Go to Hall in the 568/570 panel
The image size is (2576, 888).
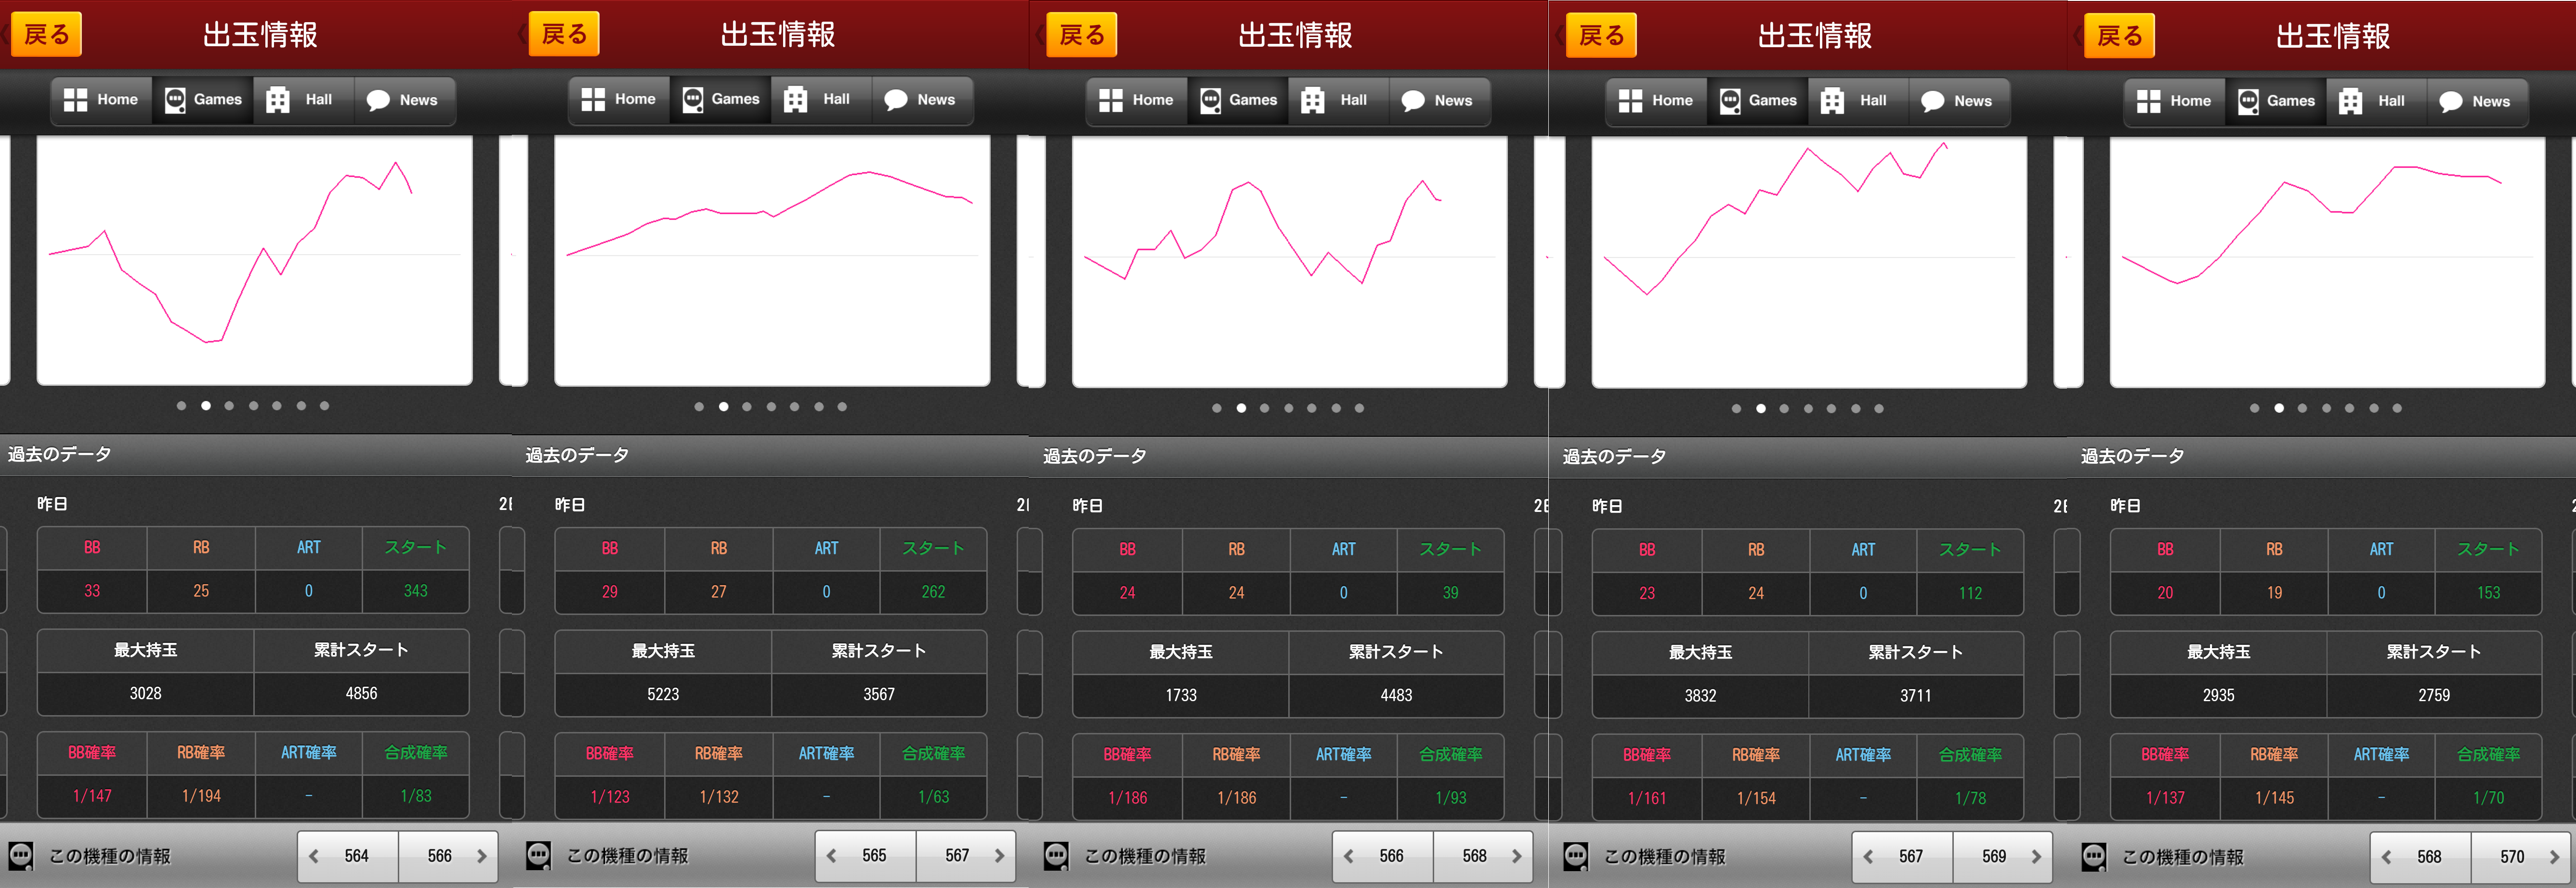2377,101
